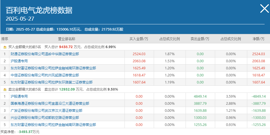
Task: Select buy amount 2524.03 in 买入金额 column
Action: 139,54
